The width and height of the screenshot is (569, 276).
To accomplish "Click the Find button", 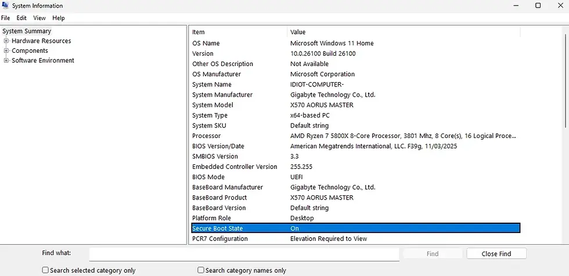I will tap(433, 253).
